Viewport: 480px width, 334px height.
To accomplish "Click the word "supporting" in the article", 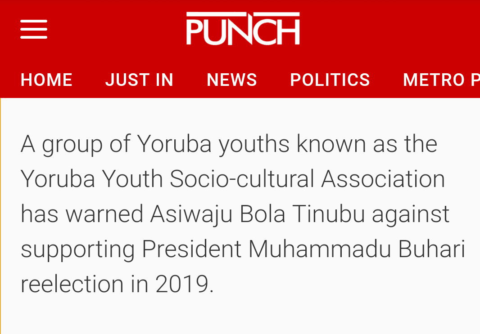I will click(77, 250).
